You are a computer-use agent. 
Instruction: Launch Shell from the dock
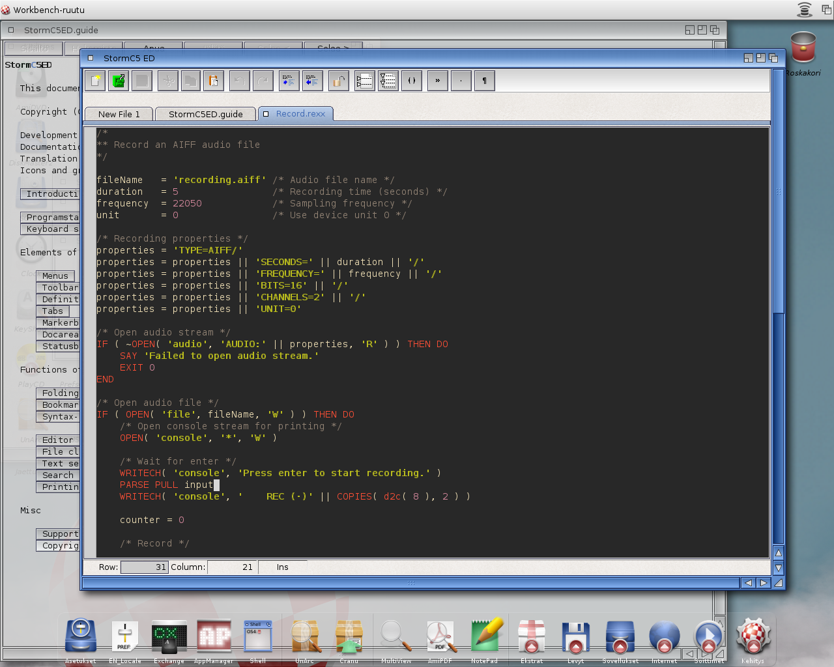[x=258, y=636]
